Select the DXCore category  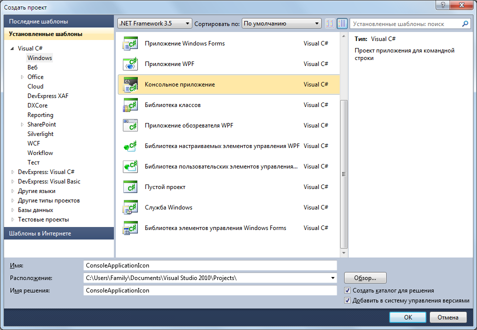tap(37, 105)
